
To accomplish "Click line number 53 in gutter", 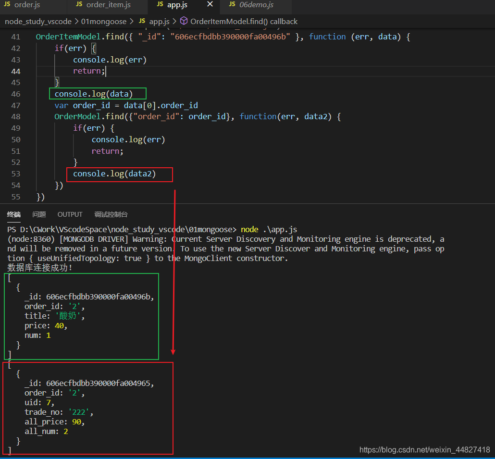I will pyautogui.click(x=16, y=174).
